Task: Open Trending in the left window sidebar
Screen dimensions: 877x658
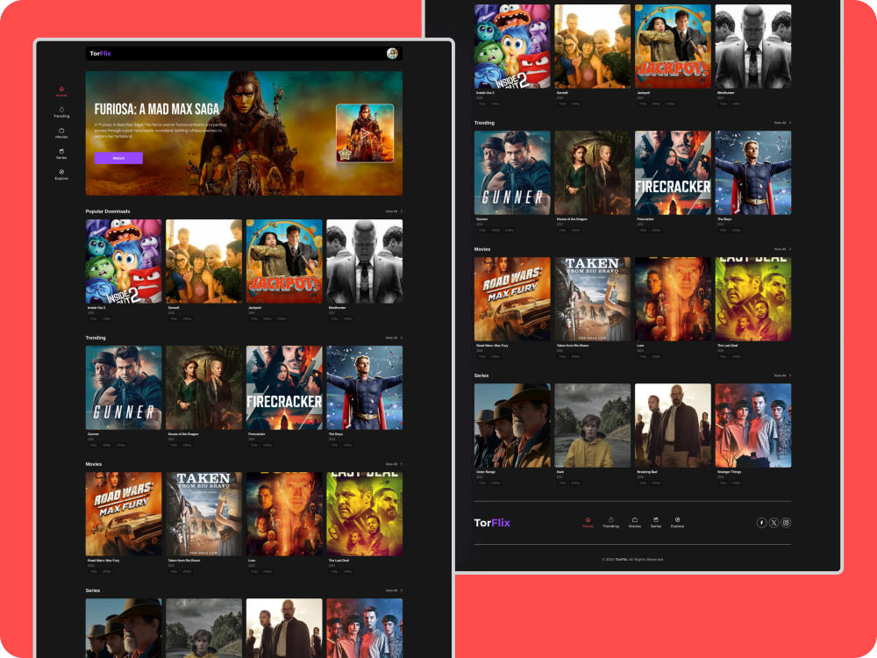Action: 61,112
